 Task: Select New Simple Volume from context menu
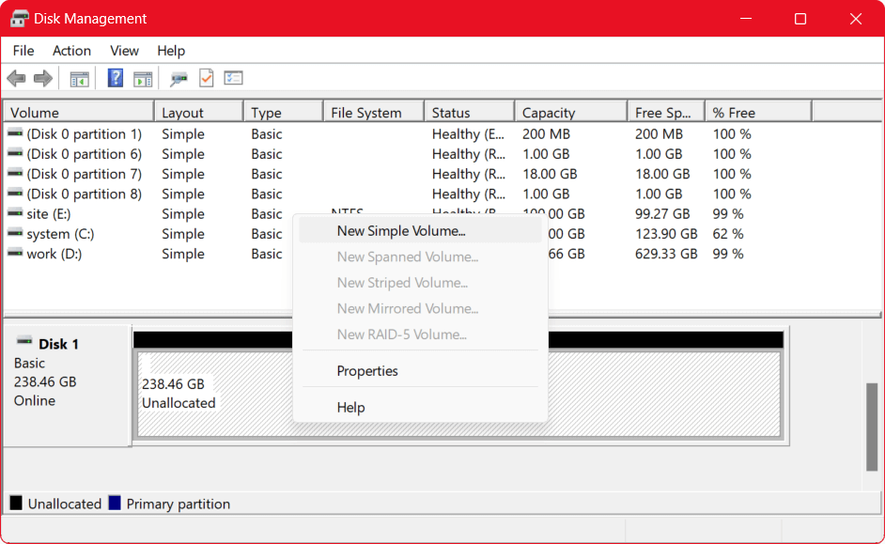tap(401, 230)
